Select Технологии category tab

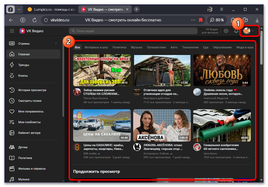click(190, 47)
